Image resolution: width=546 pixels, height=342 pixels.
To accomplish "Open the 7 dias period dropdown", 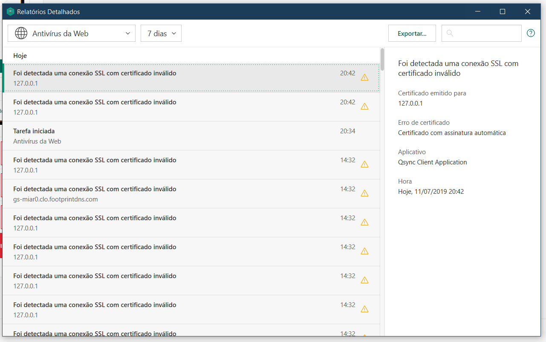I will point(161,33).
